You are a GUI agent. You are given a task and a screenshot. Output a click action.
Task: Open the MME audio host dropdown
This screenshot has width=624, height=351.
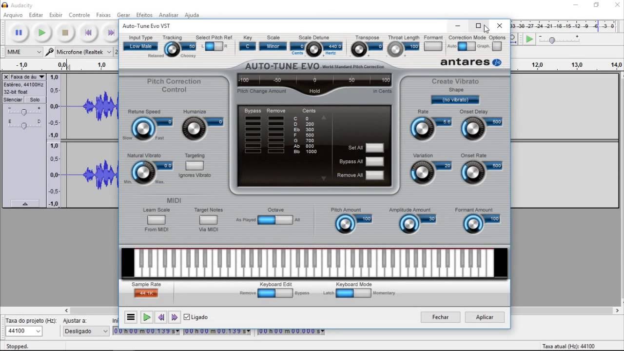[24, 52]
